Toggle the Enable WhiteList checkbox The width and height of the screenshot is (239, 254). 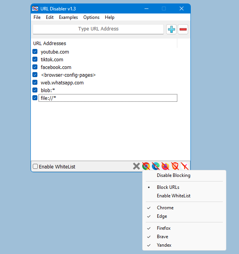(35, 167)
